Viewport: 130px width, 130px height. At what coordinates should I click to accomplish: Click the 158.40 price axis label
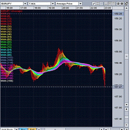[118, 63]
